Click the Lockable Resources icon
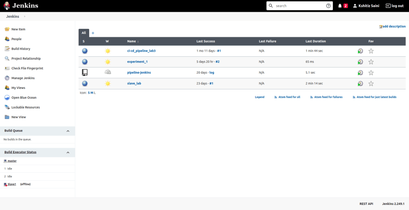409x210 pixels. (7, 108)
